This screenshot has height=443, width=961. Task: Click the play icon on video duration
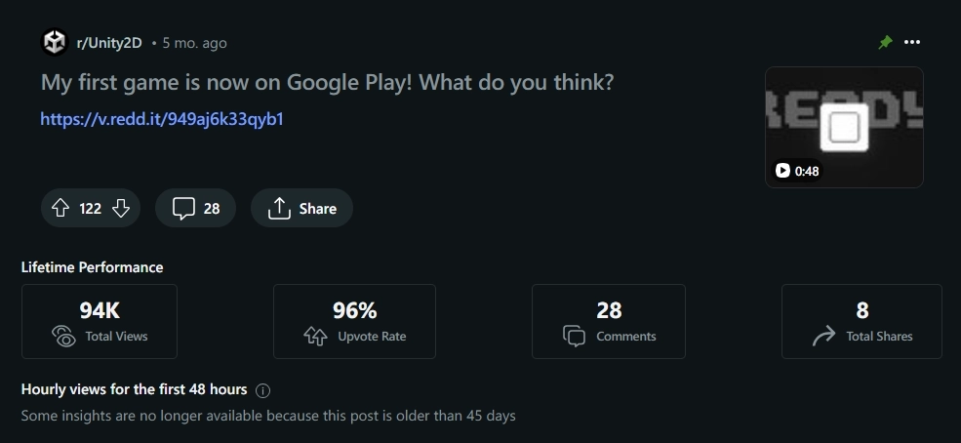coord(782,171)
